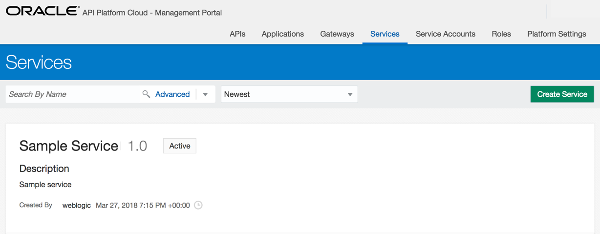This screenshot has width=600, height=234.
Task: Click the Services page heading
Action: [39, 62]
